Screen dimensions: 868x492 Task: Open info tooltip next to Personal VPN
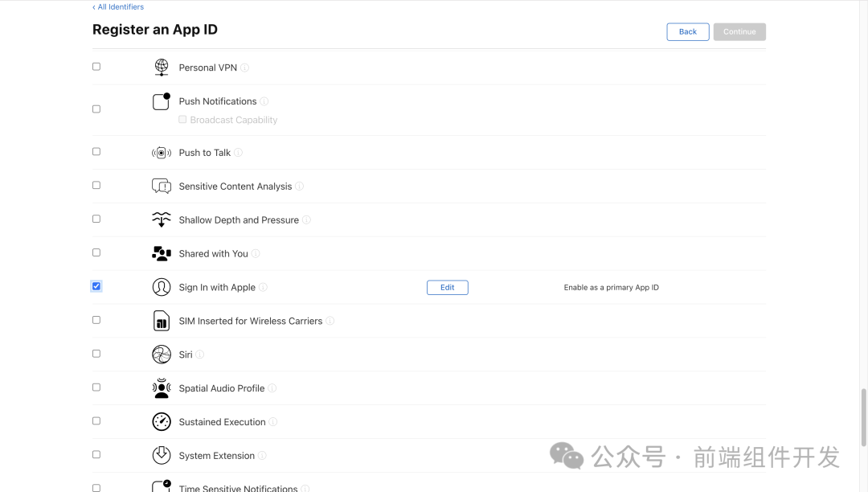[x=244, y=68]
